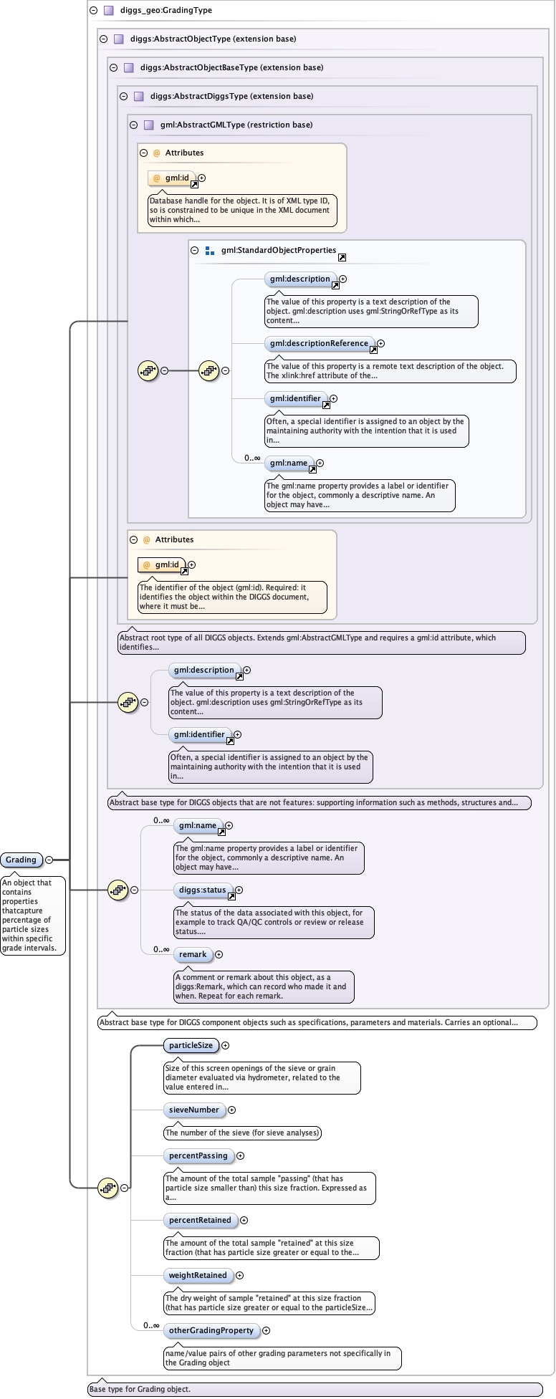Select gml:identifier under AbstractObjectBaseType
This screenshot has height=1399, width=556.
pyautogui.click(x=200, y=735)
